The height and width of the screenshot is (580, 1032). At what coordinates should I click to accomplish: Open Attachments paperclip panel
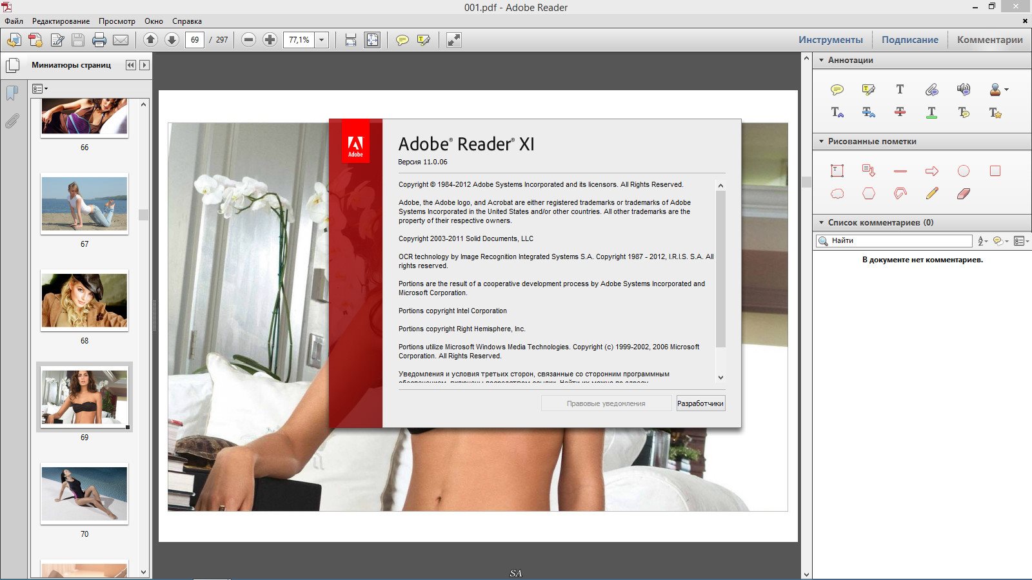[x=12, y=121]
